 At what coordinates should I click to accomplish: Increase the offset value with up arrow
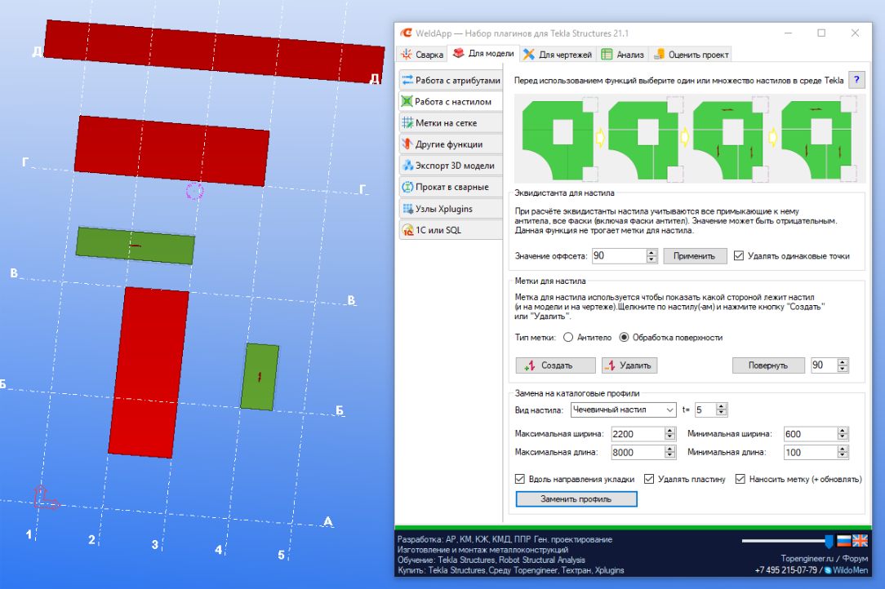click(652, 252)
